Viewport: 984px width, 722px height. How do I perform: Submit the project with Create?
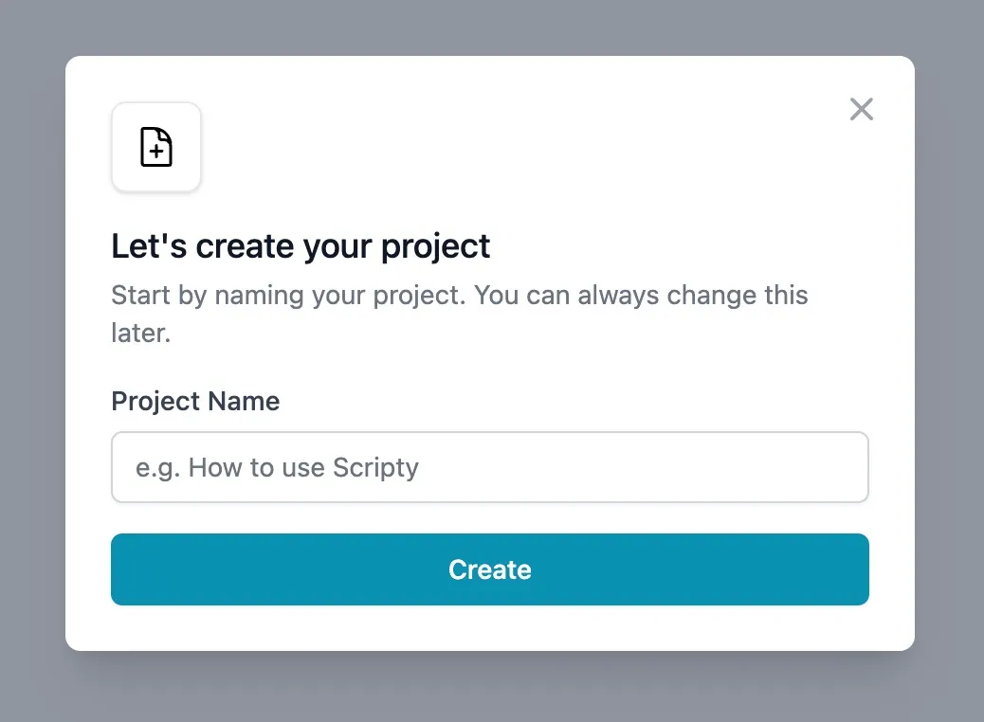coord(489,569)
